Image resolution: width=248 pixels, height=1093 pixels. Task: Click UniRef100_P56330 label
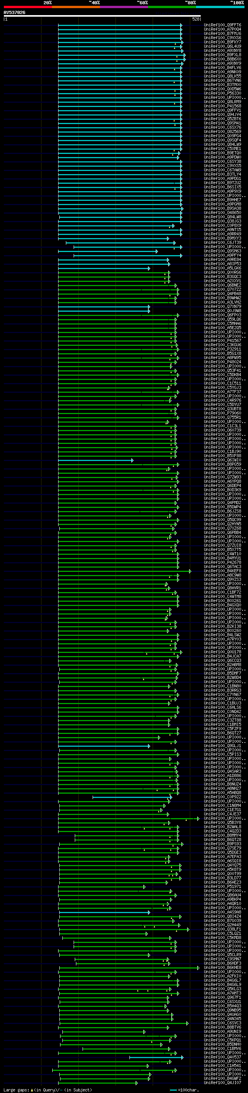222,93
